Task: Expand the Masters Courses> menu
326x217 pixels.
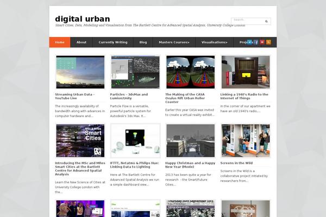Action: [174, 42]
